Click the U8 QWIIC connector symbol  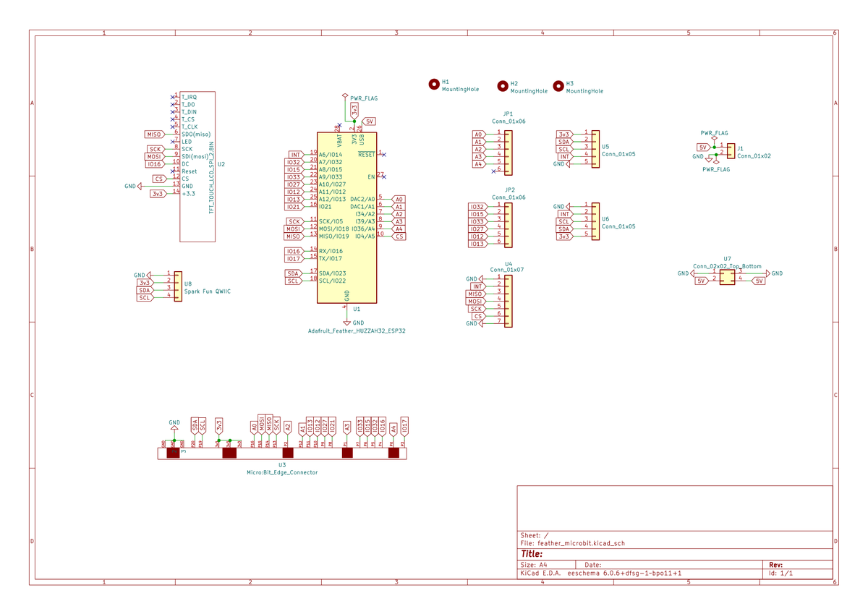[178, 286]
